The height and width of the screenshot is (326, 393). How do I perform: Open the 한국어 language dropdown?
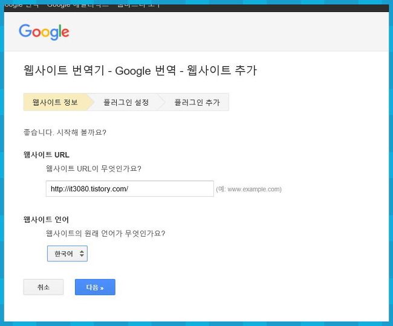tap(67, 254)
